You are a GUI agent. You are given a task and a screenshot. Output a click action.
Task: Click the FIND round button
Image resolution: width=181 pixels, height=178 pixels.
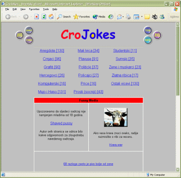29,40
